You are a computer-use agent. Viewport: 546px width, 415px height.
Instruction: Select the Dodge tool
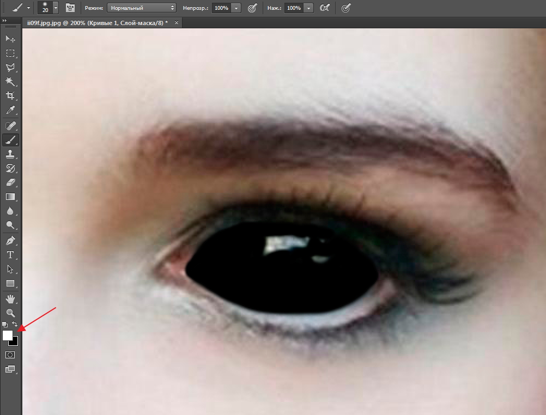click(x=10, y=225)
